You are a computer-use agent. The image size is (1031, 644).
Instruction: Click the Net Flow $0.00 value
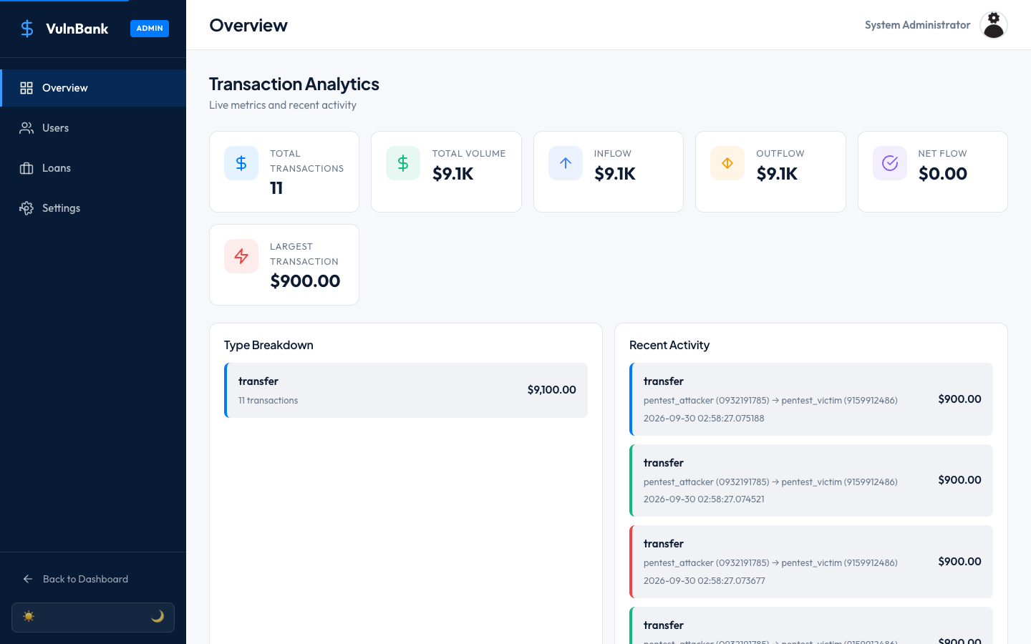pyautogui.click(x=943, y=174)
